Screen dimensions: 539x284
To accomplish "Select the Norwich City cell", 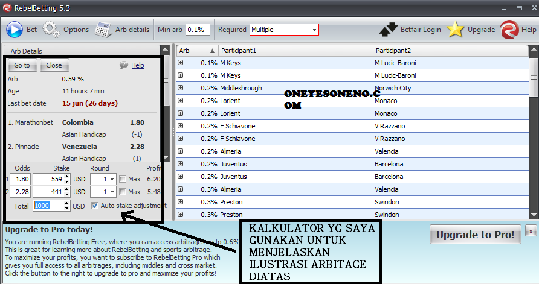I will coord(393,88).
